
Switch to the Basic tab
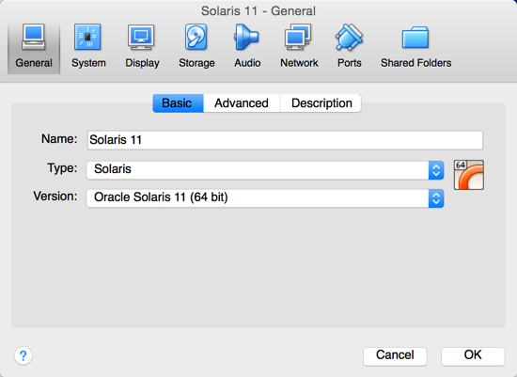click(178, 103)
